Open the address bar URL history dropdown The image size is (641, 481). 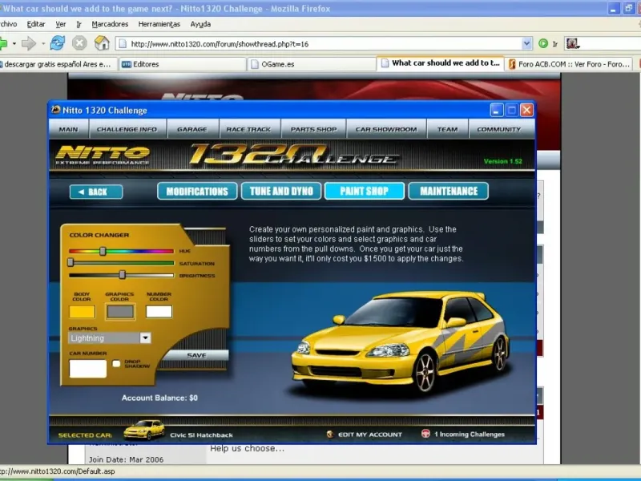pos(527,43)
